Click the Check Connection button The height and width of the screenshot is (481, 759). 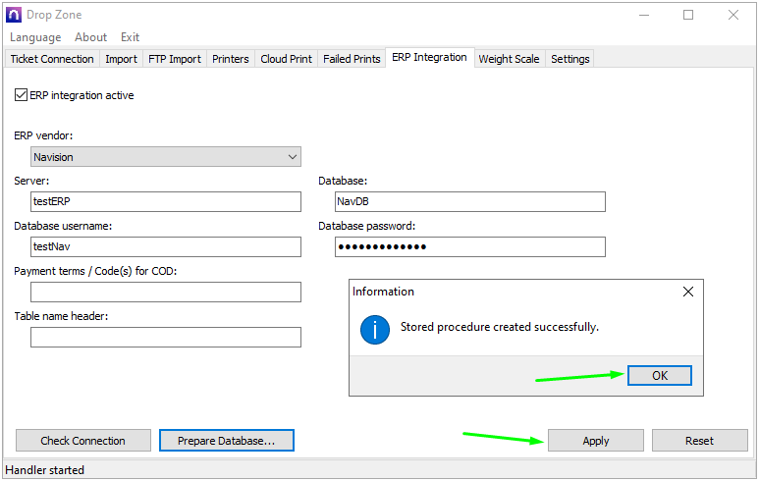[x=83, y=441]
